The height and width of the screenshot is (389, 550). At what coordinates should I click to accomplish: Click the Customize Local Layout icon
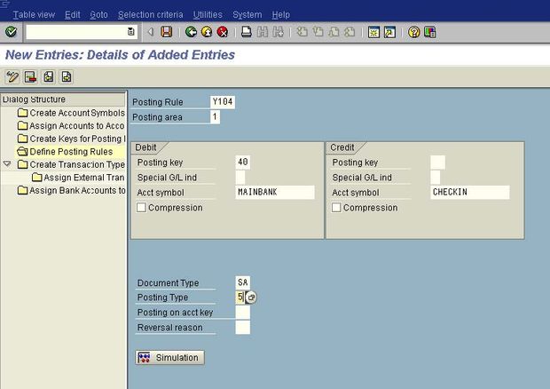pos(429,32)
